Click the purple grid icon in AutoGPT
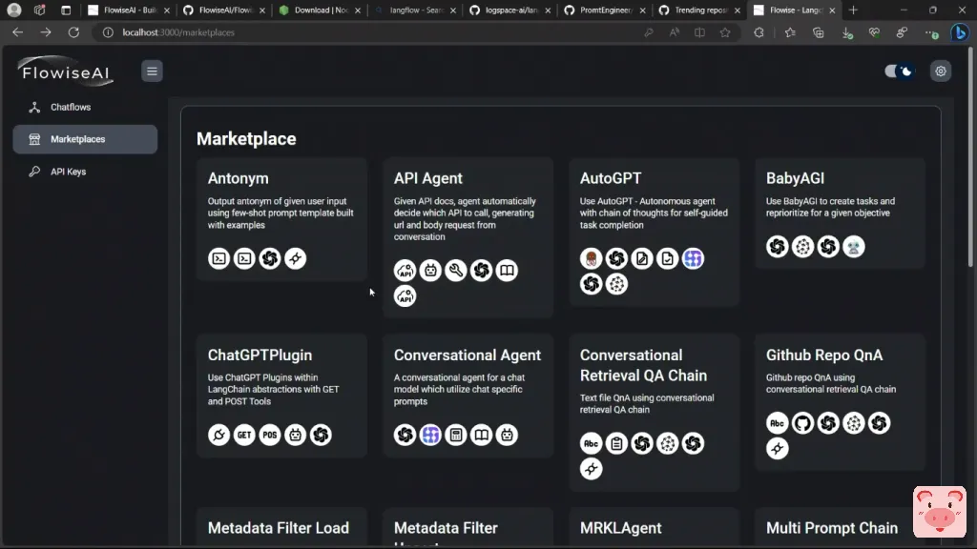Viewport: 977px width, 549px height. pos(694,258)
